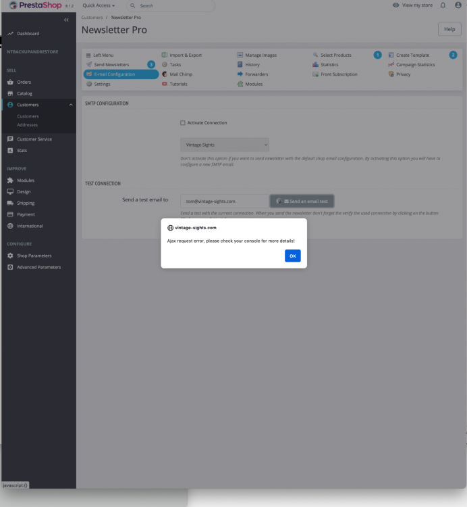Click the PrestaShop logo

coord(35,5)
